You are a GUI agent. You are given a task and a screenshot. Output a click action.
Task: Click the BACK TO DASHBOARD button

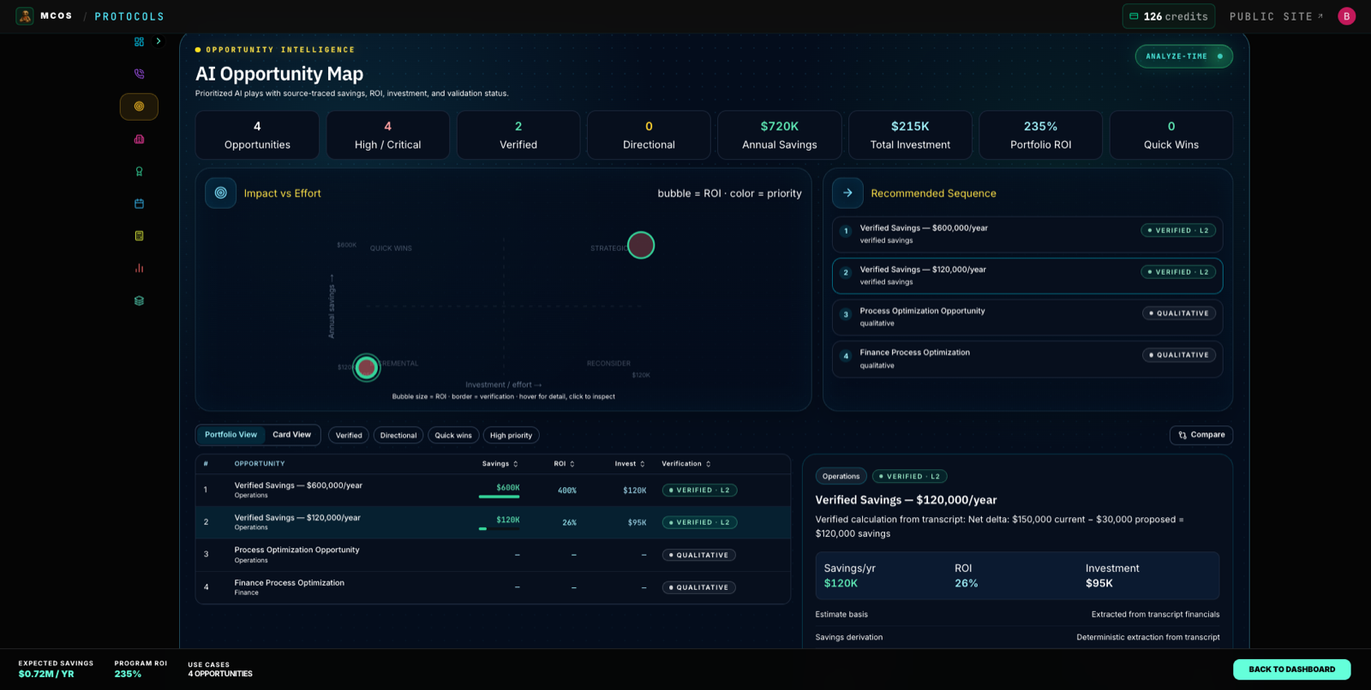pyautogui.click(x=1291, y=669)
